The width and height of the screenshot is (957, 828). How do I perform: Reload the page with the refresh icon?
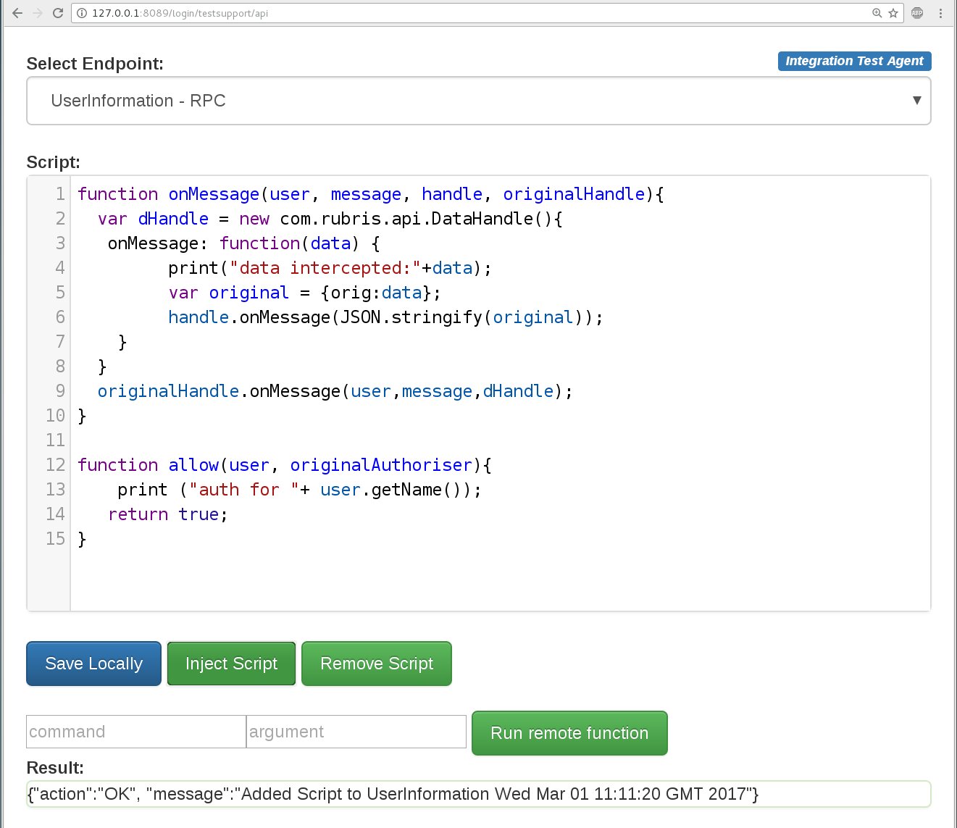(58, 13)
